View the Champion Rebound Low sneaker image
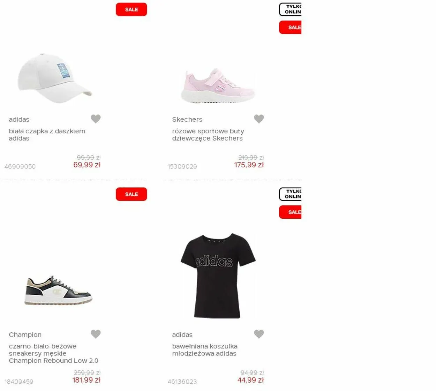The height and width of the screenshot is (391, 436). [x=59, y=290]
